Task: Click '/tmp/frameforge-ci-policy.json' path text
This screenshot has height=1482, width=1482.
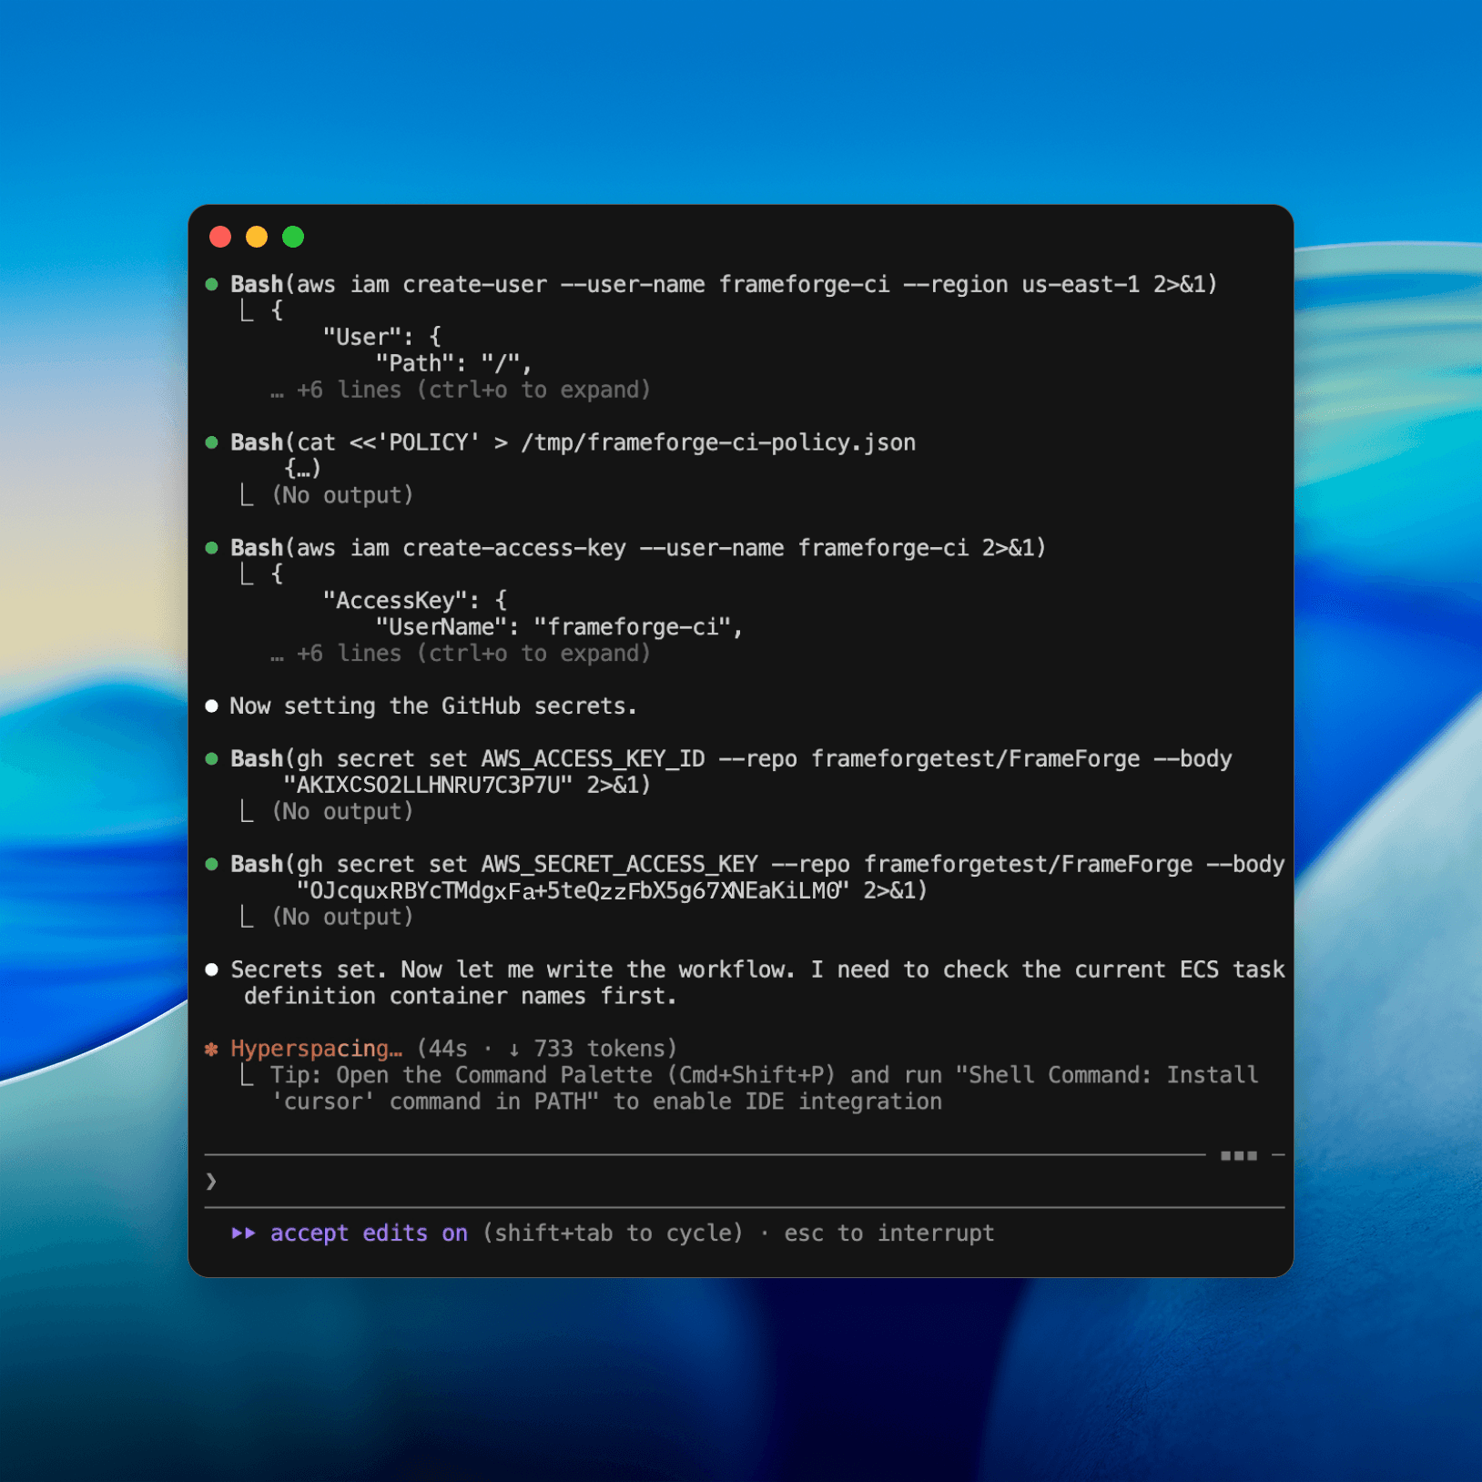Action: click(x=718, y=443)
